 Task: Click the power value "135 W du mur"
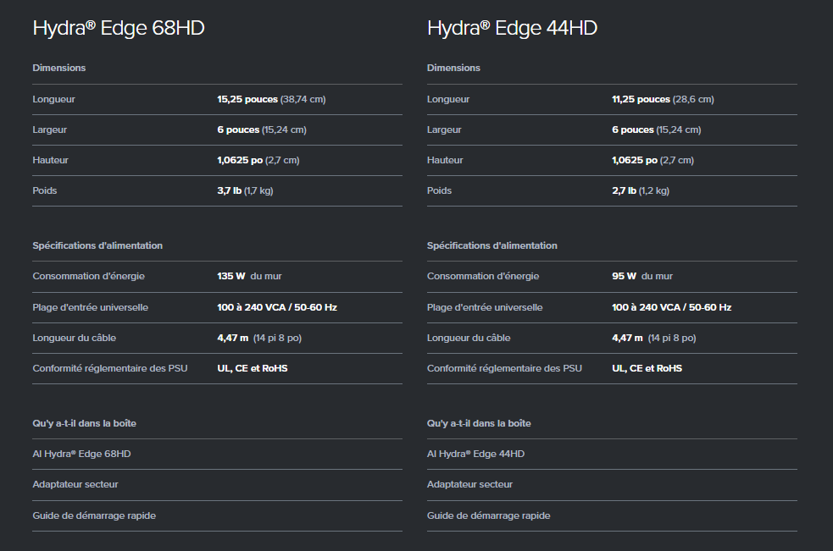click(250, 276)
